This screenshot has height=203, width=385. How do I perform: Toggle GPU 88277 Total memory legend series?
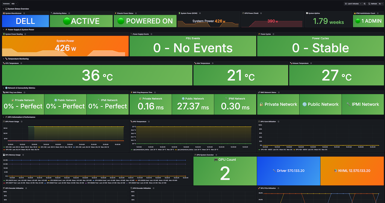(11, 183)
